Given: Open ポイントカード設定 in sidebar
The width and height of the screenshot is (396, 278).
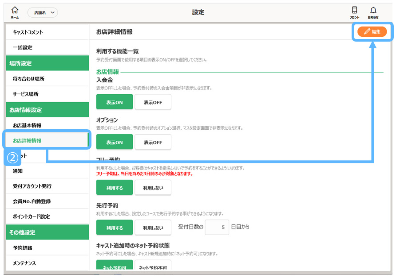Looking at the screenshot, I should pos(47,216).
